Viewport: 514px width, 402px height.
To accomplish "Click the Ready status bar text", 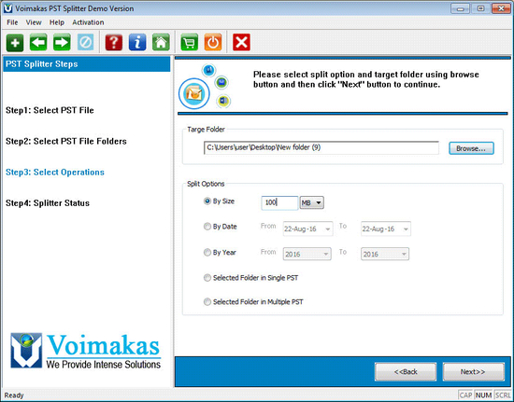I will [14, 395].
